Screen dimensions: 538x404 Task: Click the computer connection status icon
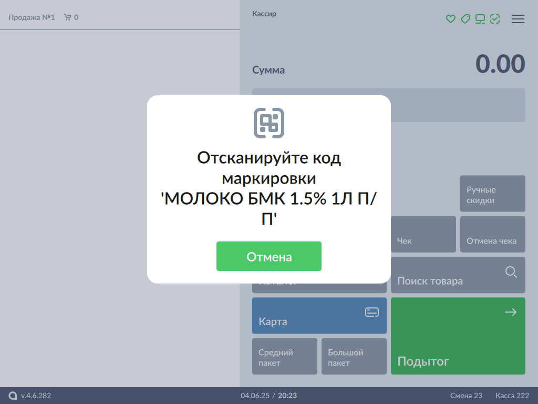coord(480,19)
